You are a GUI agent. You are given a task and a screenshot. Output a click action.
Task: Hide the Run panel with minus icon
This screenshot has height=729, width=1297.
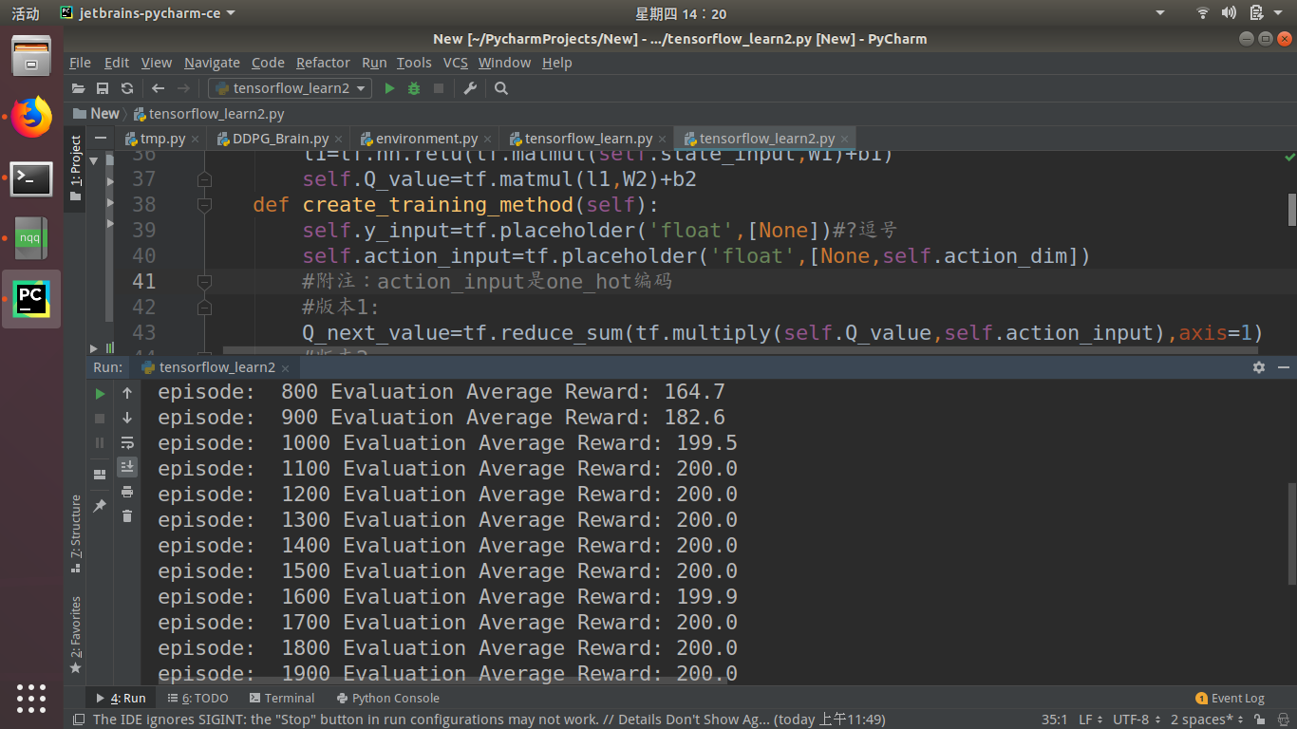pos(1283,367)
